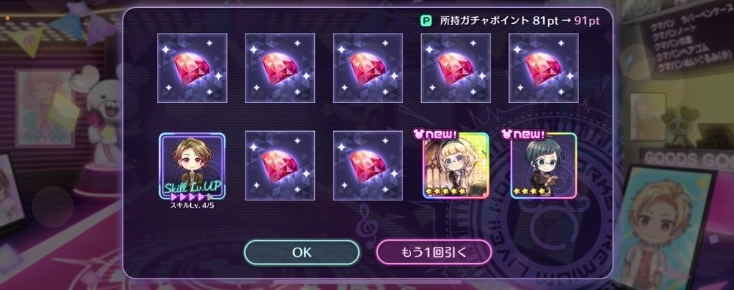Select the second red gem in the top row
The height and width of the screenshot is (290, 734).
280,68
